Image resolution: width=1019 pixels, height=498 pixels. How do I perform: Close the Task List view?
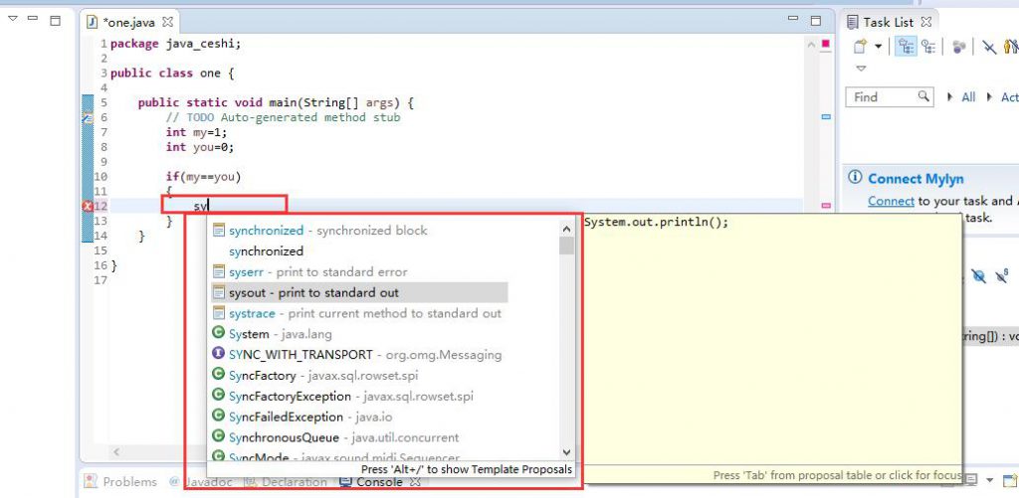pos(926,21)
